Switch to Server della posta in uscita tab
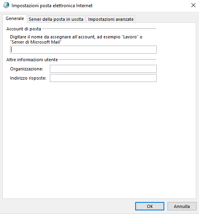The height and width of the screenshot is (214, 199). (56, 19)
